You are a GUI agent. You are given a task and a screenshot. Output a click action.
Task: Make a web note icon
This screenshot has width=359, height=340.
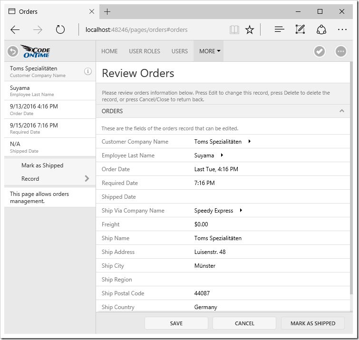(300, 29)
